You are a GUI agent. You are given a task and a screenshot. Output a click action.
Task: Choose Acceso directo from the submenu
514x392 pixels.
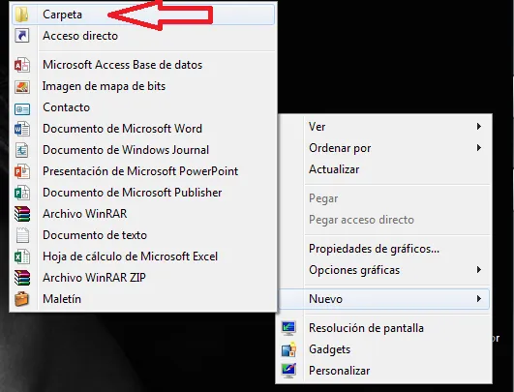[x=143, y=36]
